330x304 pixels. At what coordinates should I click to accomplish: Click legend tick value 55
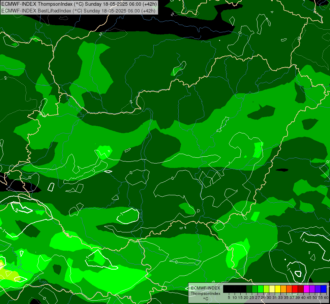coord(320,298)
